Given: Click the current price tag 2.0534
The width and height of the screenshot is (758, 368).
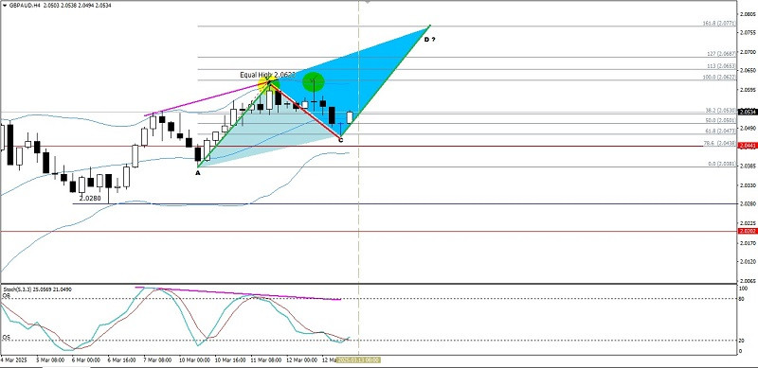Looking at the screenshot, I should click(748, 112).
